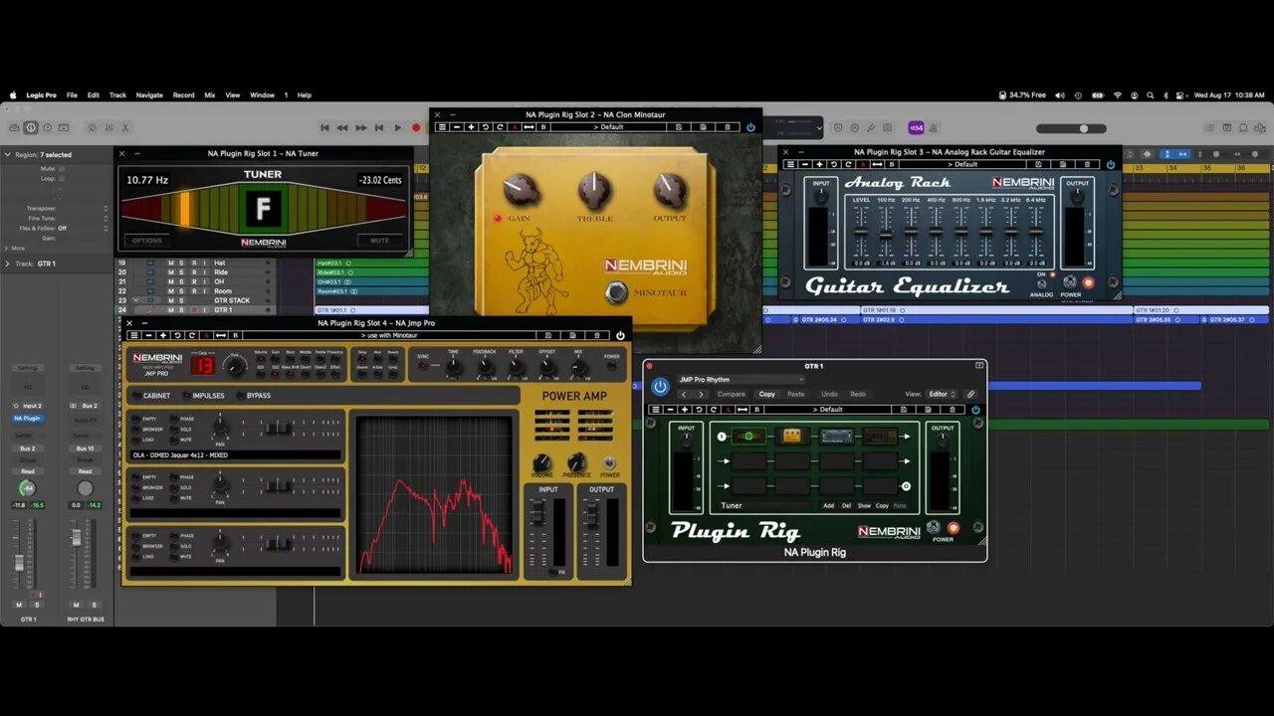Click Add in the Plugin Rig
This screenshot has height=716, width=1274.
(x=828, y=505)
